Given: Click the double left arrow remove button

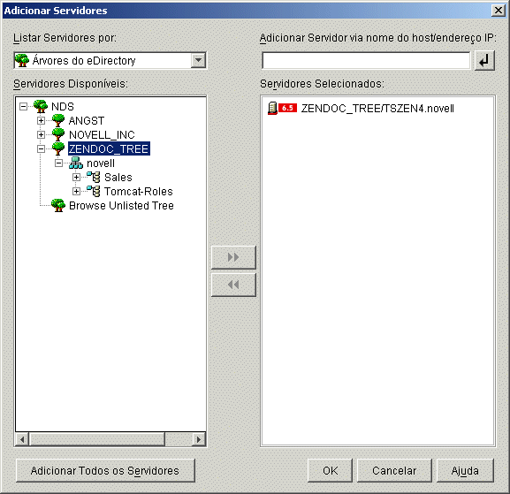Looking at the screenshot, I should tap(233, 285).
